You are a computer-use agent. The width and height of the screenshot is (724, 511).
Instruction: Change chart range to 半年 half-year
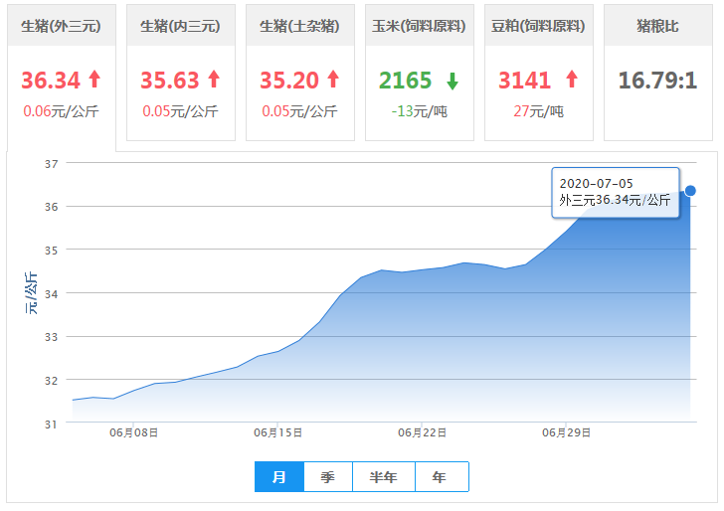383,477
